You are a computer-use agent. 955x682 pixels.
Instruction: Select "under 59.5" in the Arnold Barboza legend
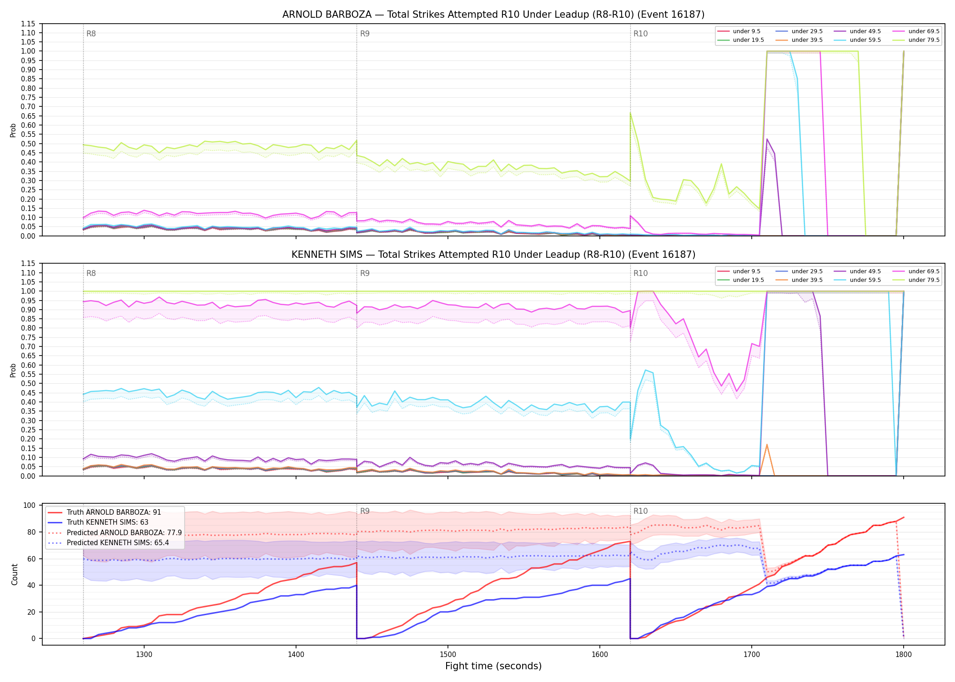[x=857, y=40]
